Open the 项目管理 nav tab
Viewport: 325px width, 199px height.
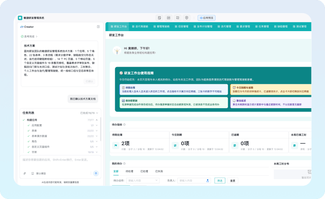coord(182,26)
